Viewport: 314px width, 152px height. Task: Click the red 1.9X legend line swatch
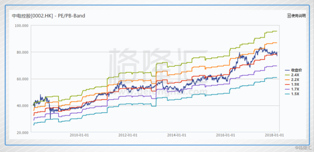(x=287, y=84)
